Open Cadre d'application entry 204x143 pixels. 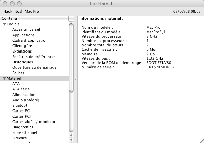click(30, 40)
